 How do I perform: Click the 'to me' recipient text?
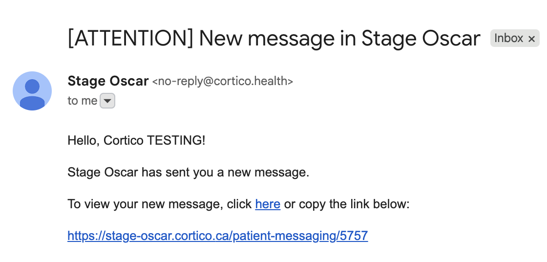click(82, 101)
